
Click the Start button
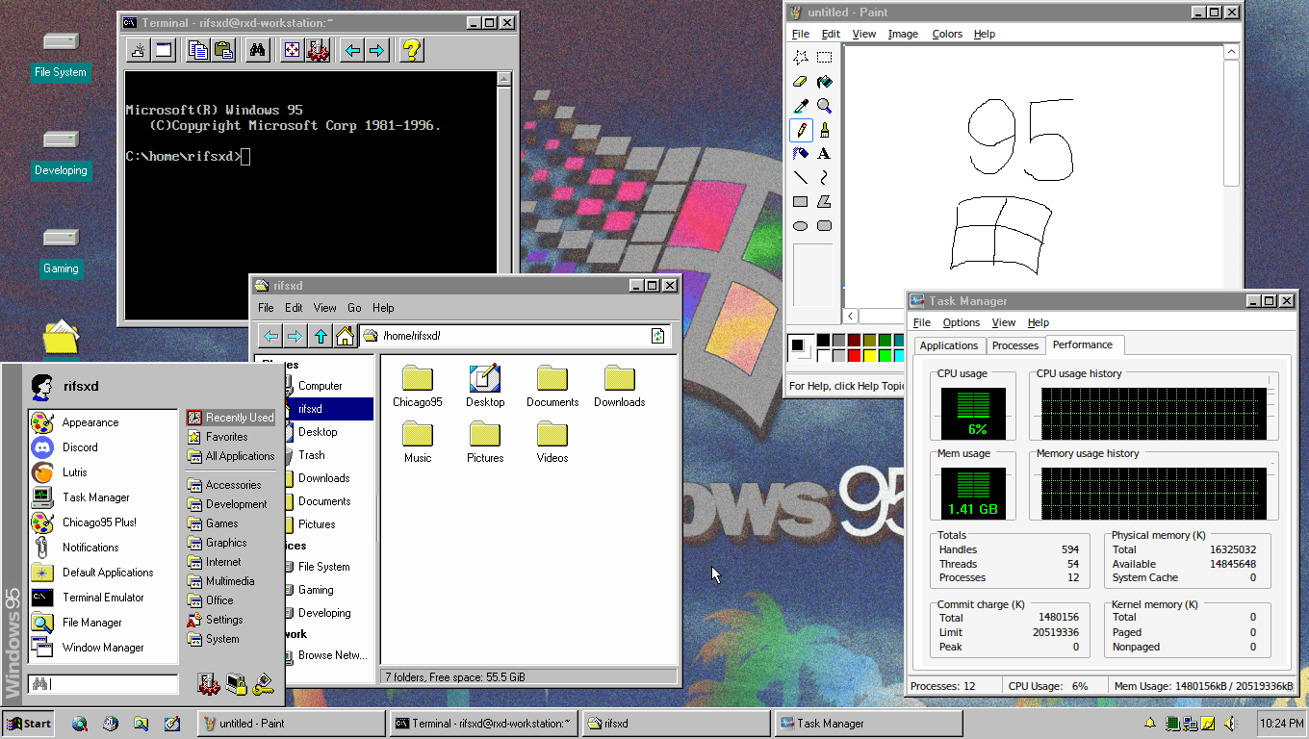tap(29, 724)
